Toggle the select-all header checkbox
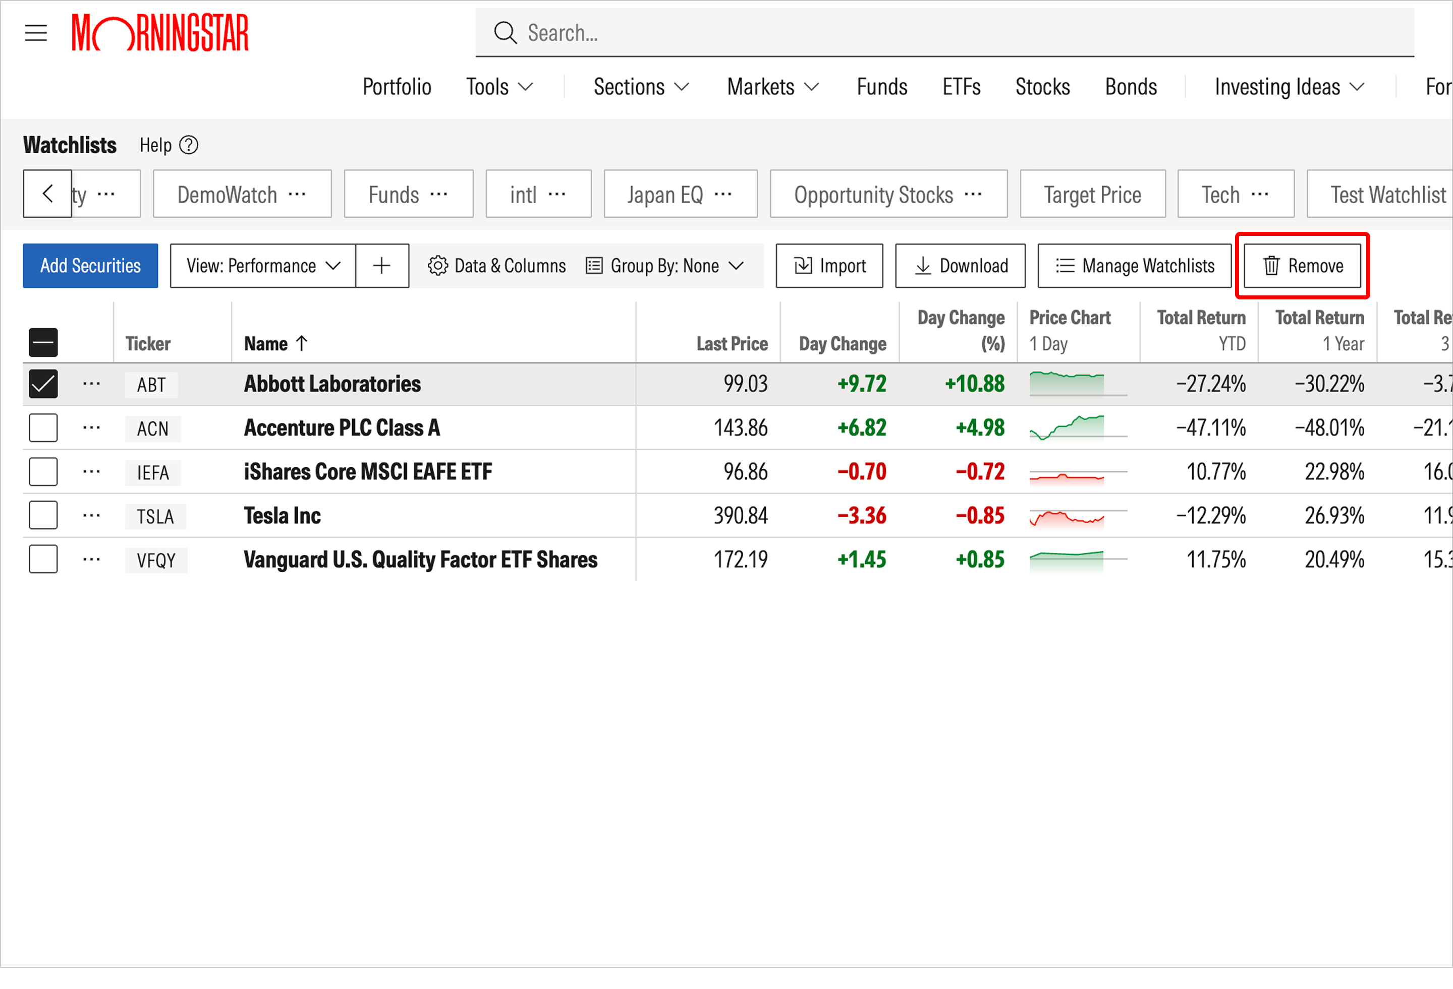Viewport: 1453px width, 989px height. coord(43,342)
